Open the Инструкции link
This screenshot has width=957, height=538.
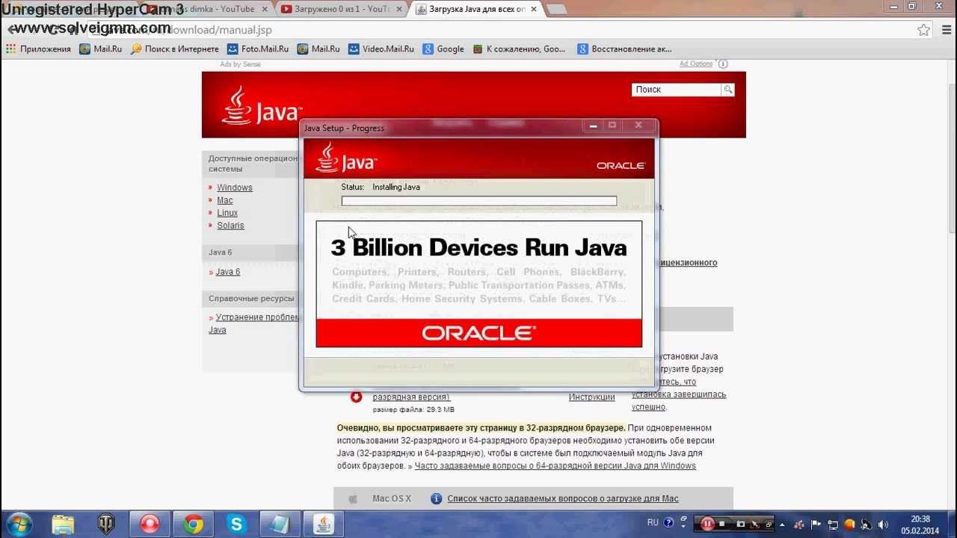[x=591, y=398]
